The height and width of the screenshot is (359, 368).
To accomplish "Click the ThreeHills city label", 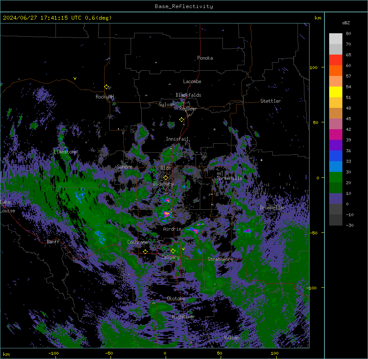I will coord(229,178).
